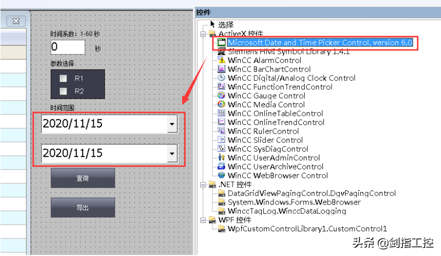Click the WinCC Media Control icon
Viewport: 441px width, 256px height.
pyautogui.click(x=221, y=104)
